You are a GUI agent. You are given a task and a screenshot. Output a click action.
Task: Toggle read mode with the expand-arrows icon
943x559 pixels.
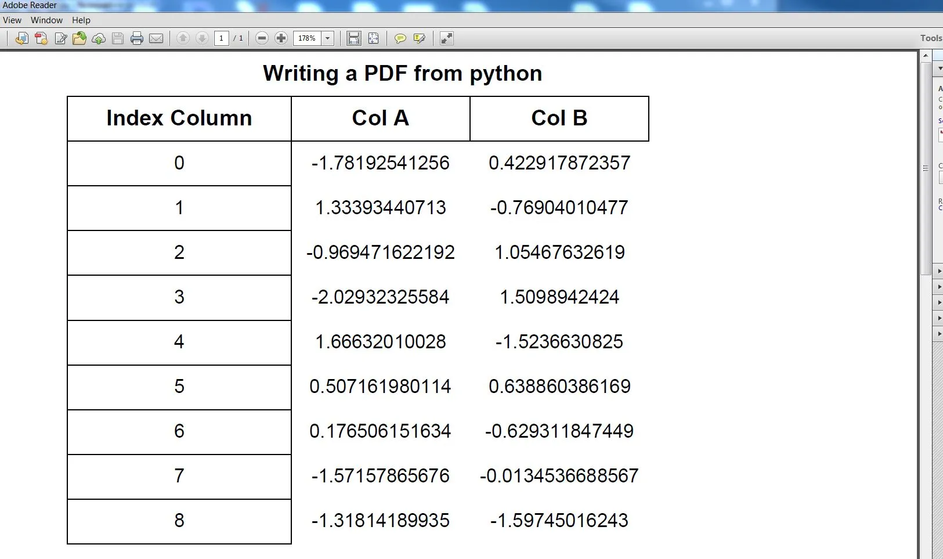pyautogui.click(x=446, y=38)
